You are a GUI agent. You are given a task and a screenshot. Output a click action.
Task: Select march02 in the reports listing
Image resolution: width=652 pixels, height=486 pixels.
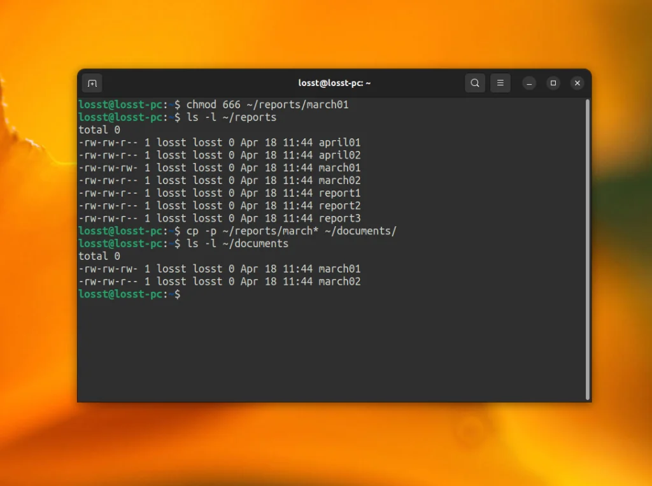[339, 181]
